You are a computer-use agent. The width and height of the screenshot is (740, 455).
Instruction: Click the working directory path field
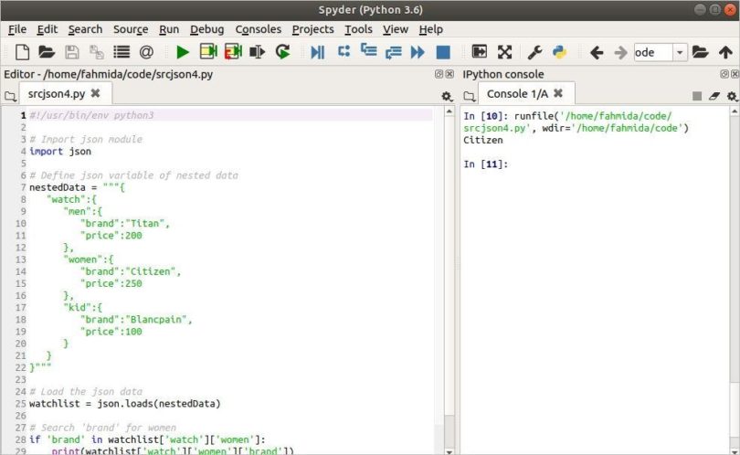click(x=653, y=52)
